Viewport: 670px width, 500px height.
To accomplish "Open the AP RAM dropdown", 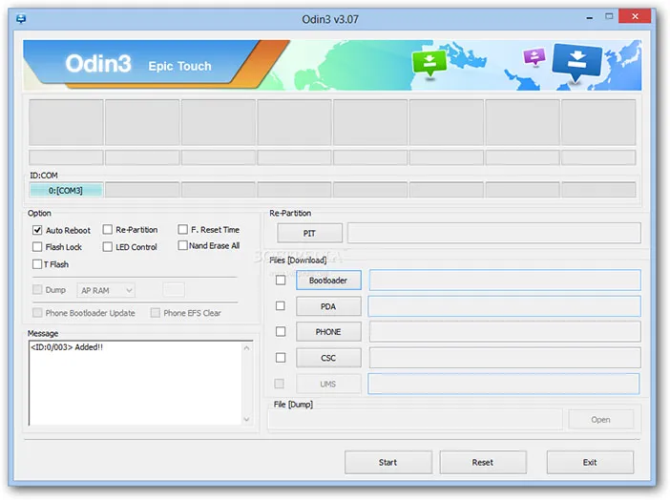I will [x=106, y=290].
